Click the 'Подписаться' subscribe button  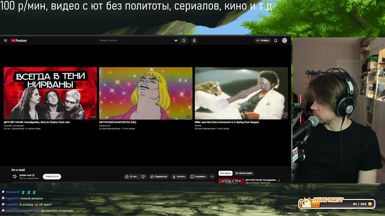coord(52,176)
